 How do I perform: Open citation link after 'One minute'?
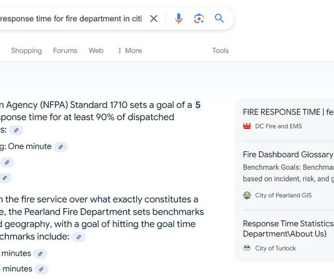click(60, 147)
